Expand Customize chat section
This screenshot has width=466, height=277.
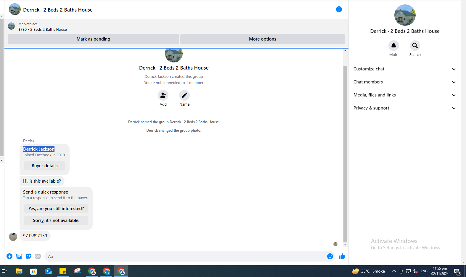[x=405, y=69]
